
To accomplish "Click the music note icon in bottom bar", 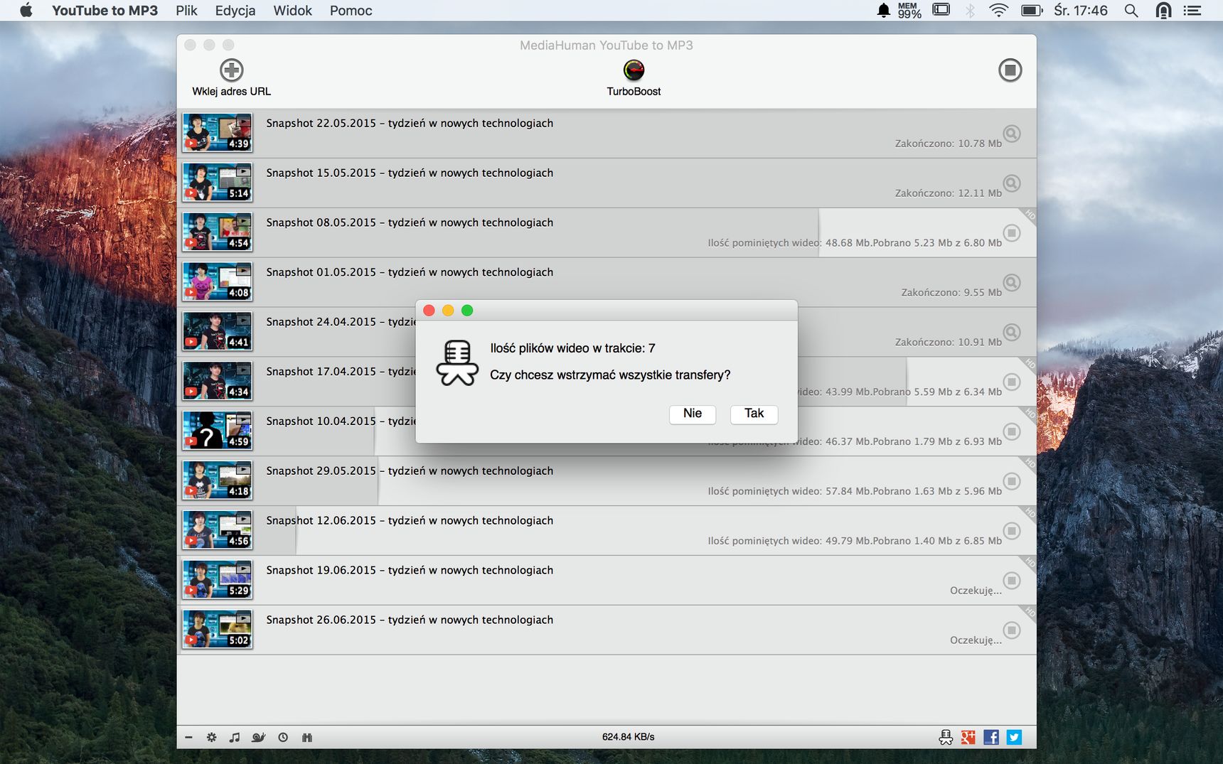I will [x=235, y=738].
